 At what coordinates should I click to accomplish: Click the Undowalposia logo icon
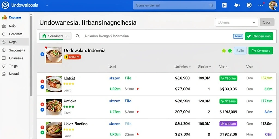coord(5,5)
